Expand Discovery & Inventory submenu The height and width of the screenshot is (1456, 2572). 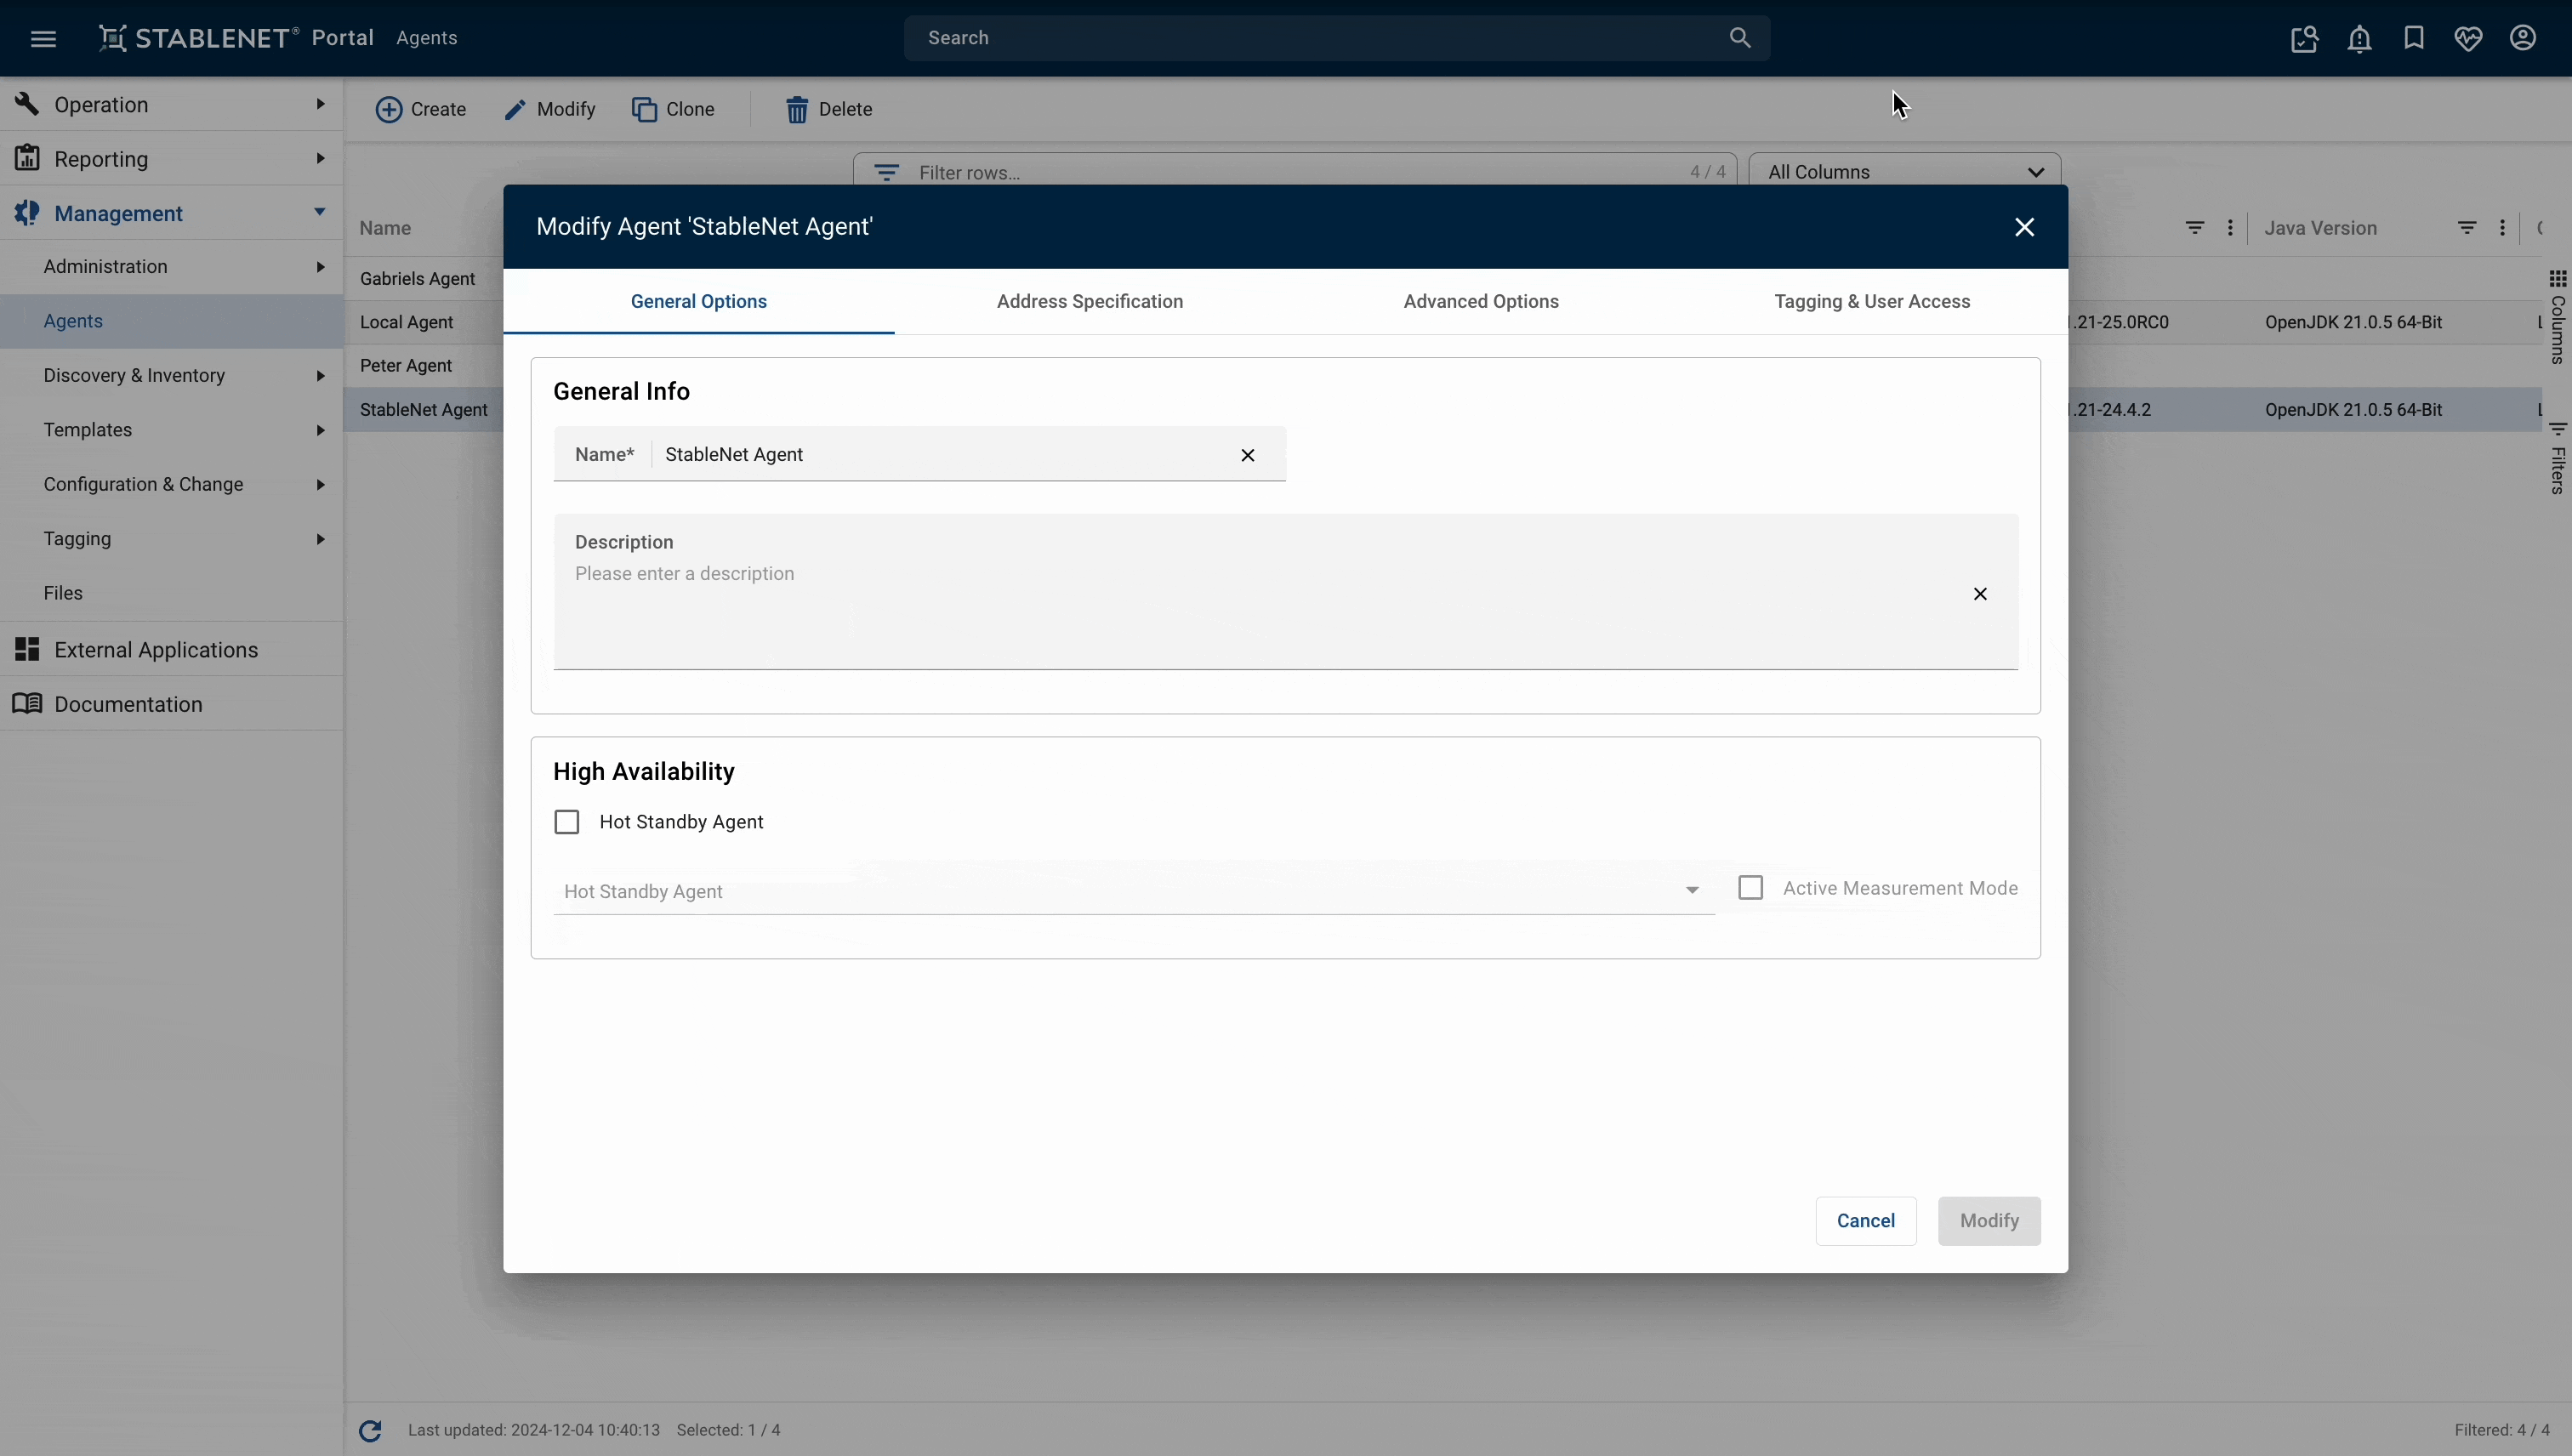click(x=320, y=376)
